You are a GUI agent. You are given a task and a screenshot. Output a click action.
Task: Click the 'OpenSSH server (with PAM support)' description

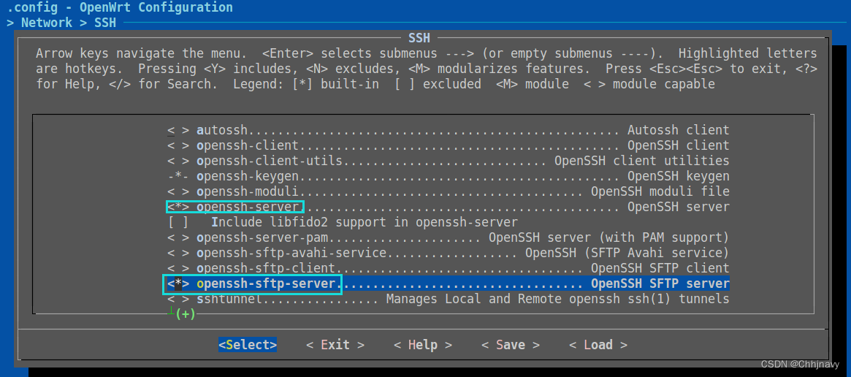point(609,238)
